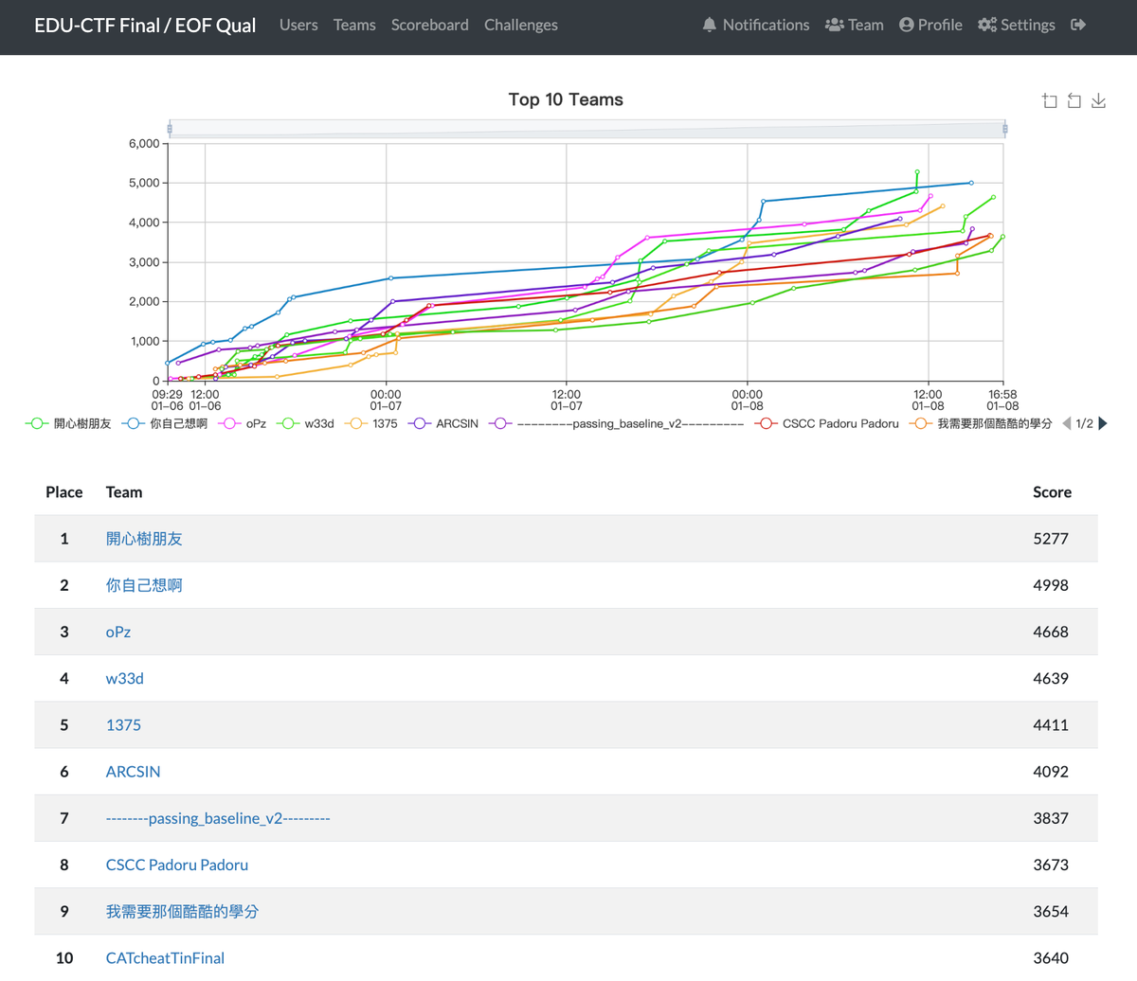
Task: Open the Notifications bell in navbar
Action: pos(755,26)
